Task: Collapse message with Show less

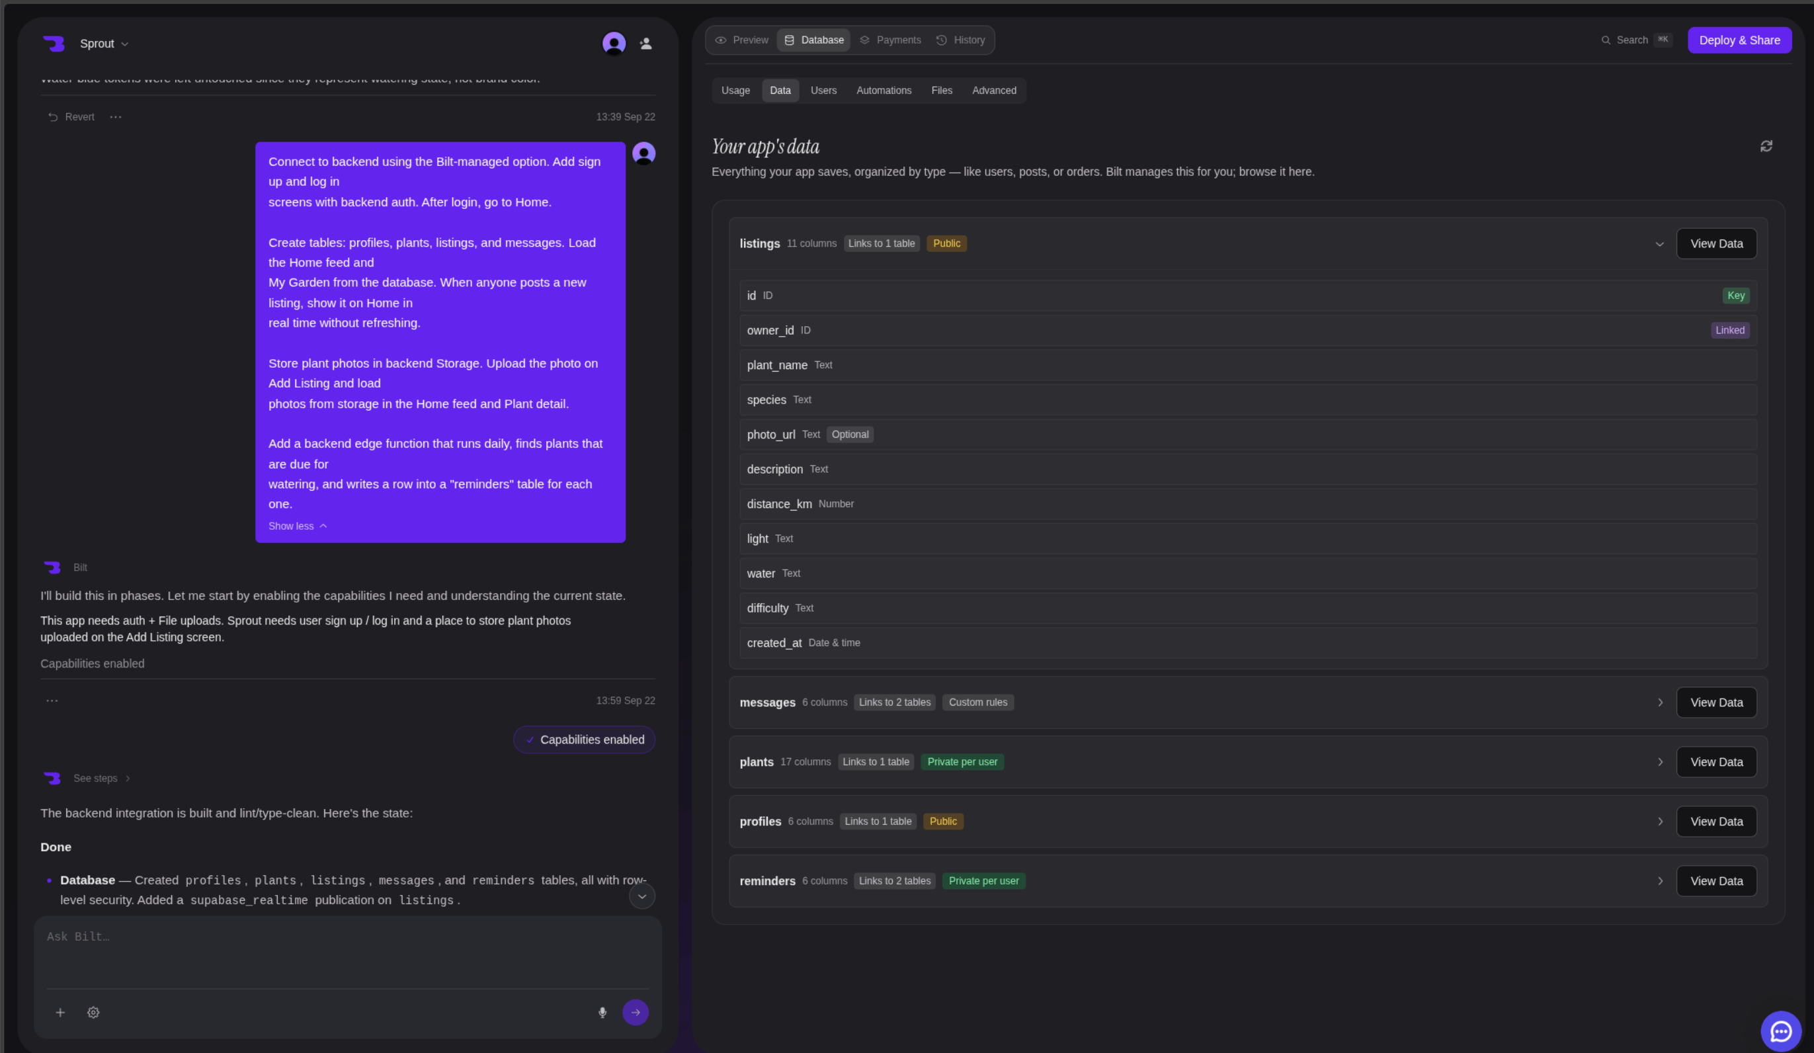Action: pyautogui.click(x=298, y=526)
